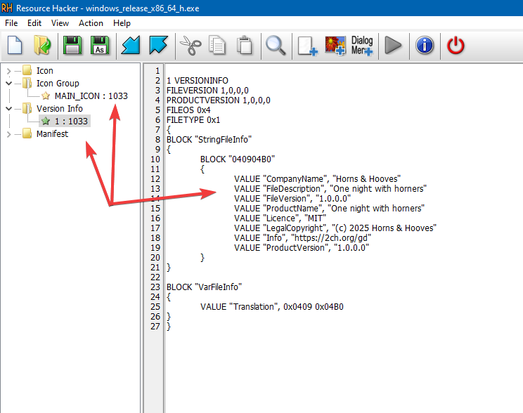Screen dimensions: 523x413
Task: Select the MAIN_ICON : 1033 resource
Action: [91, 96]
